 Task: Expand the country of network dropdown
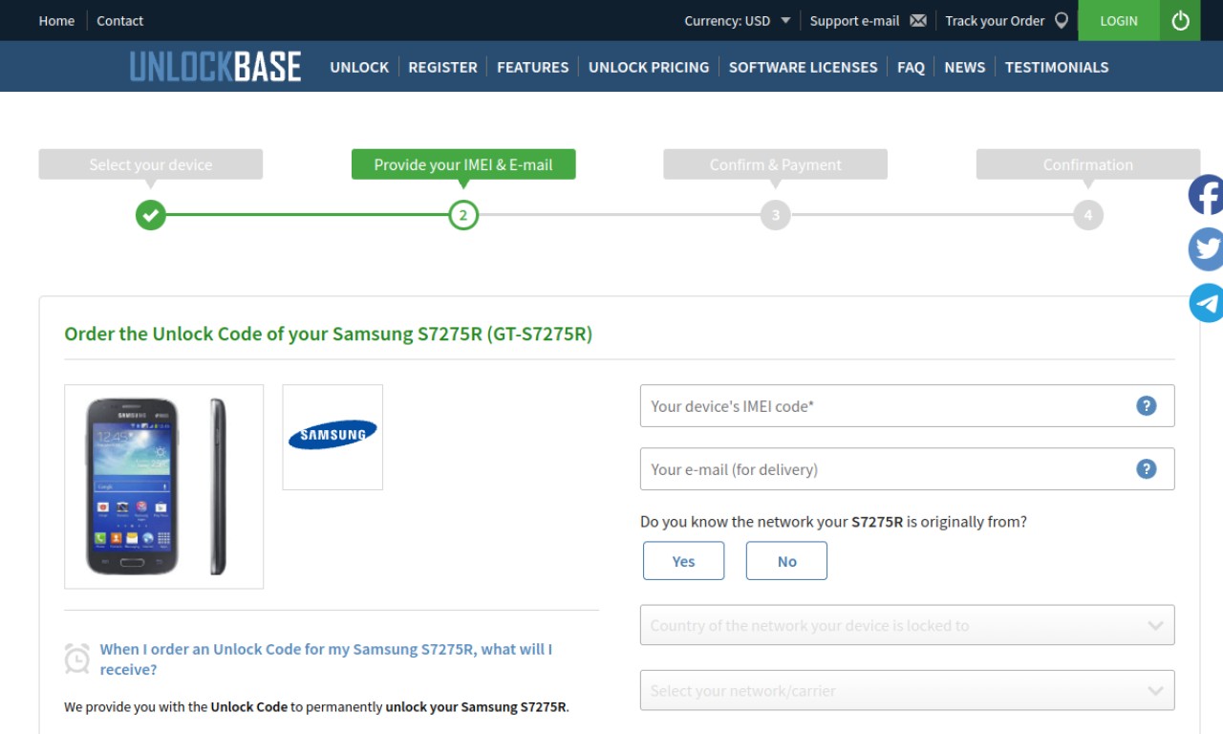(907, 625)
